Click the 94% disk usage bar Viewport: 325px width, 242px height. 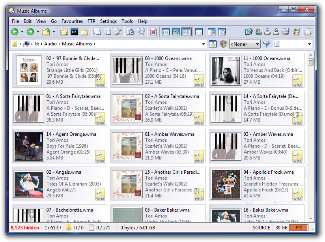click(x=299, y=228)
